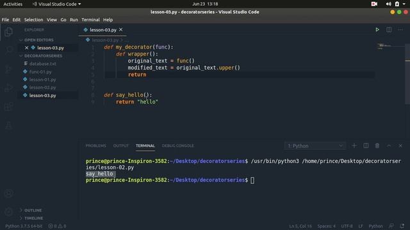Screen dimensions: 410x230
Task: Select lesson-03.py in the explorer tree
Action: click(x=42, y=95)
